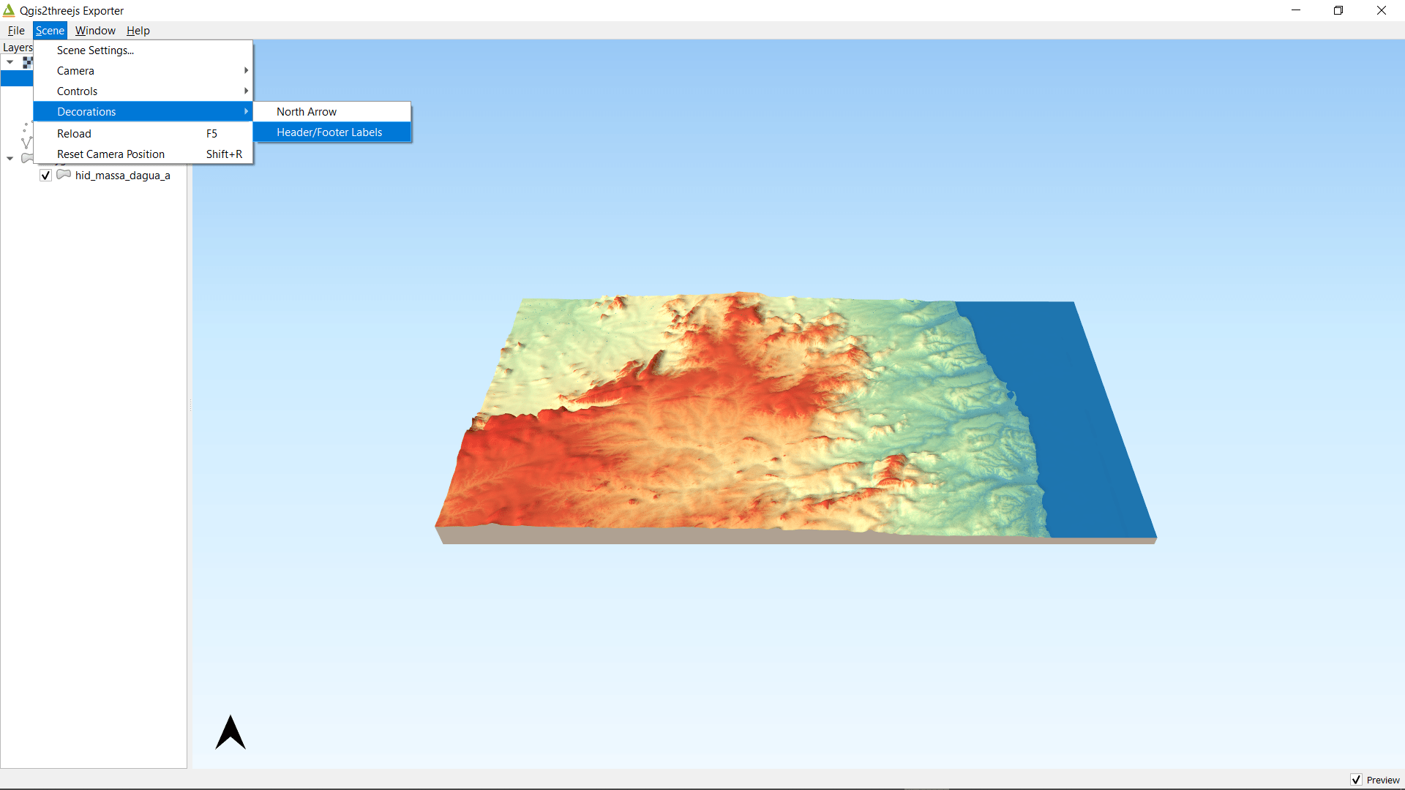
Task: Click the polygon icon beside hid_massa_dagua_a
Action: coord(64,175)
